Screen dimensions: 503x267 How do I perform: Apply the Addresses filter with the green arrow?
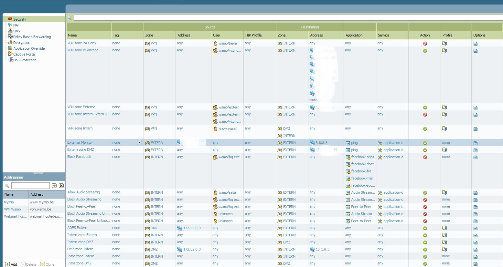tap(54, 186)
